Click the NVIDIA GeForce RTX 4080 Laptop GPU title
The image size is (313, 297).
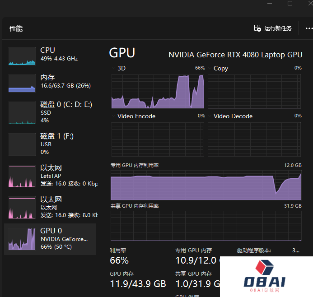235,55
